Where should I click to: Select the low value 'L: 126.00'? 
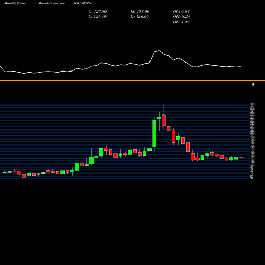click(139, 17)
